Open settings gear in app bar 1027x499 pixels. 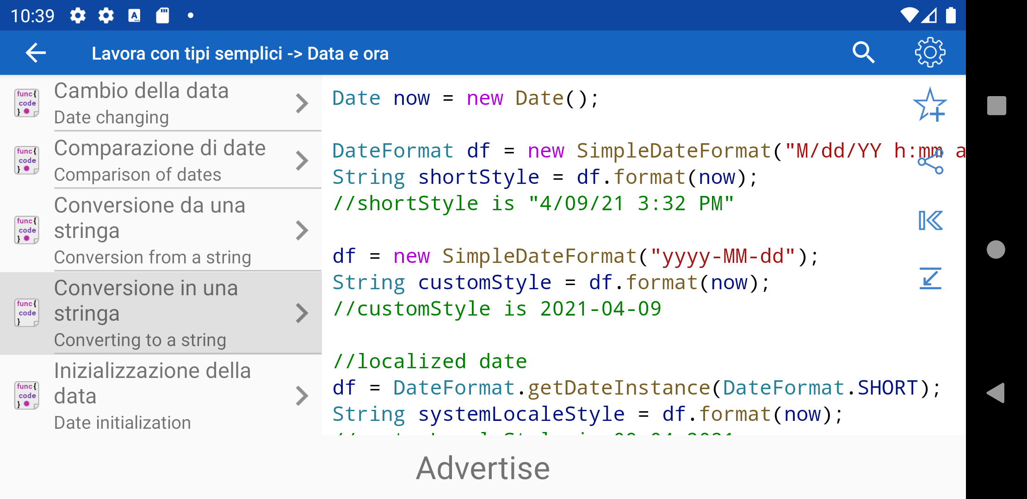tap(930, 53)
